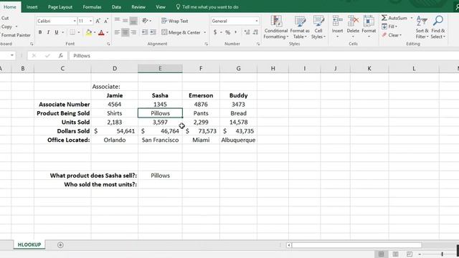
Task: Open the Review tab
Action: pos(138,6)
